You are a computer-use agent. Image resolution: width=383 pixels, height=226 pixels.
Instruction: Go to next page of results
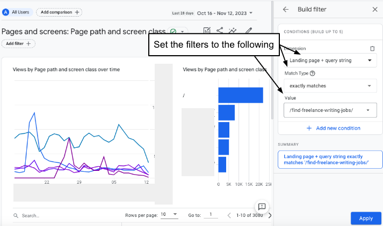point(270,215)
